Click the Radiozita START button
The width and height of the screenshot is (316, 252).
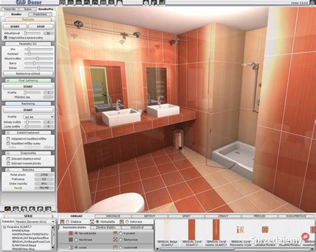(x=15, y=27)
